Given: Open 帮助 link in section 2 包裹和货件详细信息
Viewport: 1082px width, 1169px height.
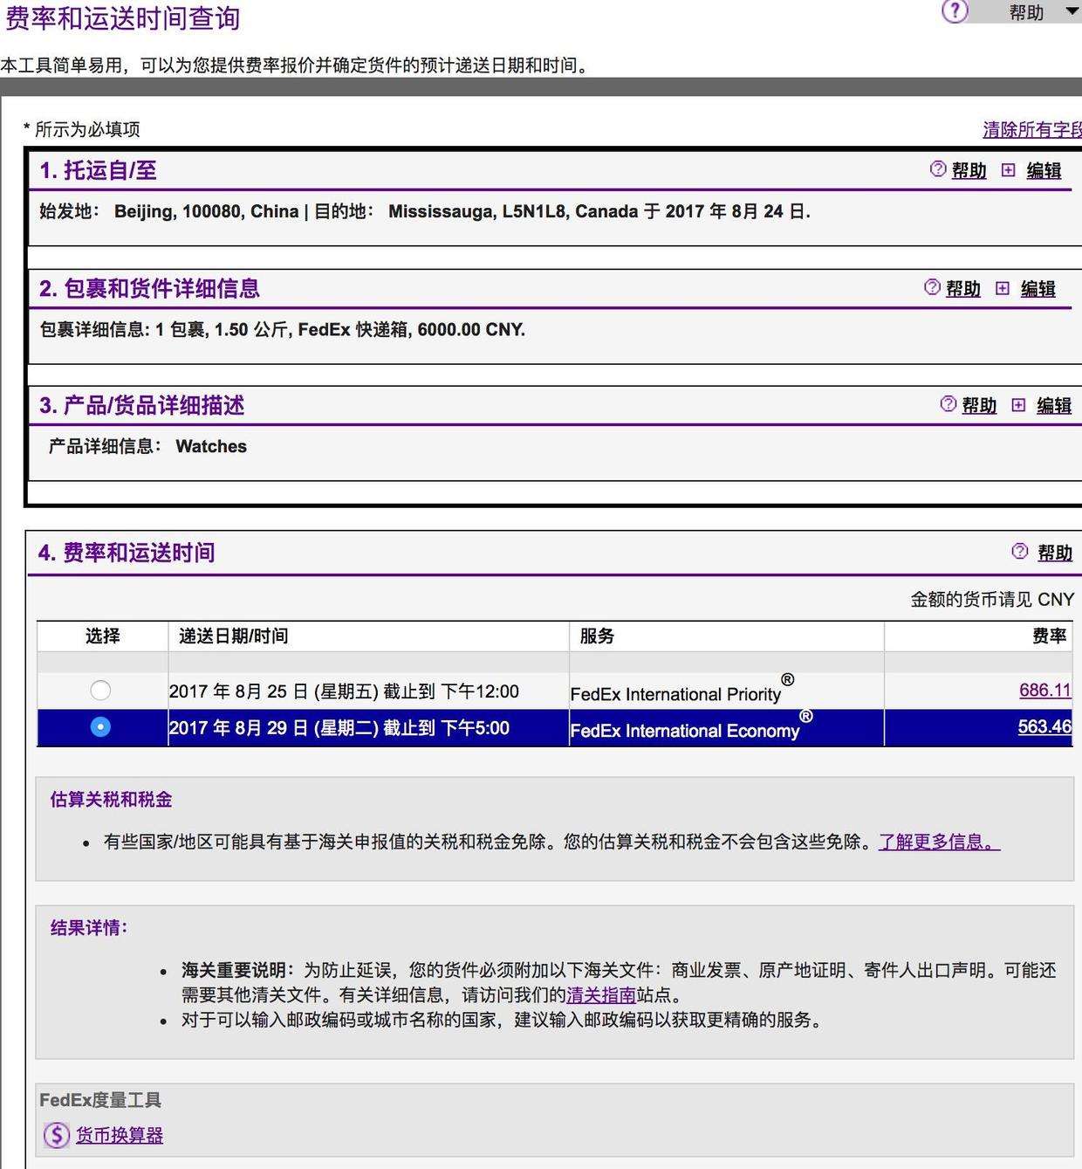Looking at the screenshot, I should pyautogui.click(x=963, y=288).
